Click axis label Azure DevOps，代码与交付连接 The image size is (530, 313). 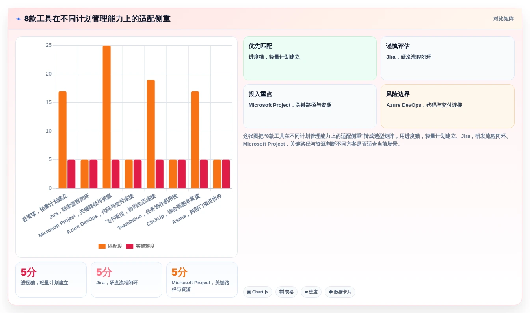coord(100,214)
